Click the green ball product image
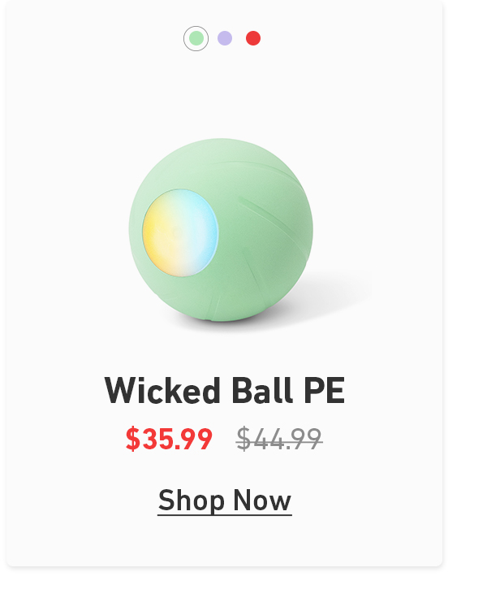Screen dimensions: 487x611 (x=221, y=230)
